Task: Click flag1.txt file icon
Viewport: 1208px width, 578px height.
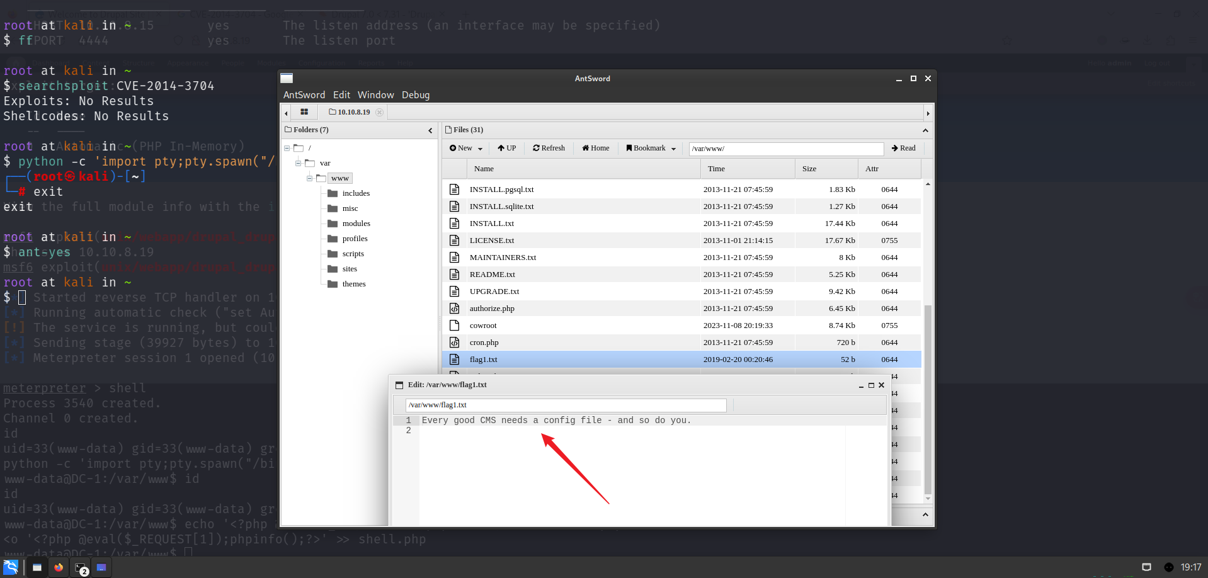Action: click(x=454, y=360)
